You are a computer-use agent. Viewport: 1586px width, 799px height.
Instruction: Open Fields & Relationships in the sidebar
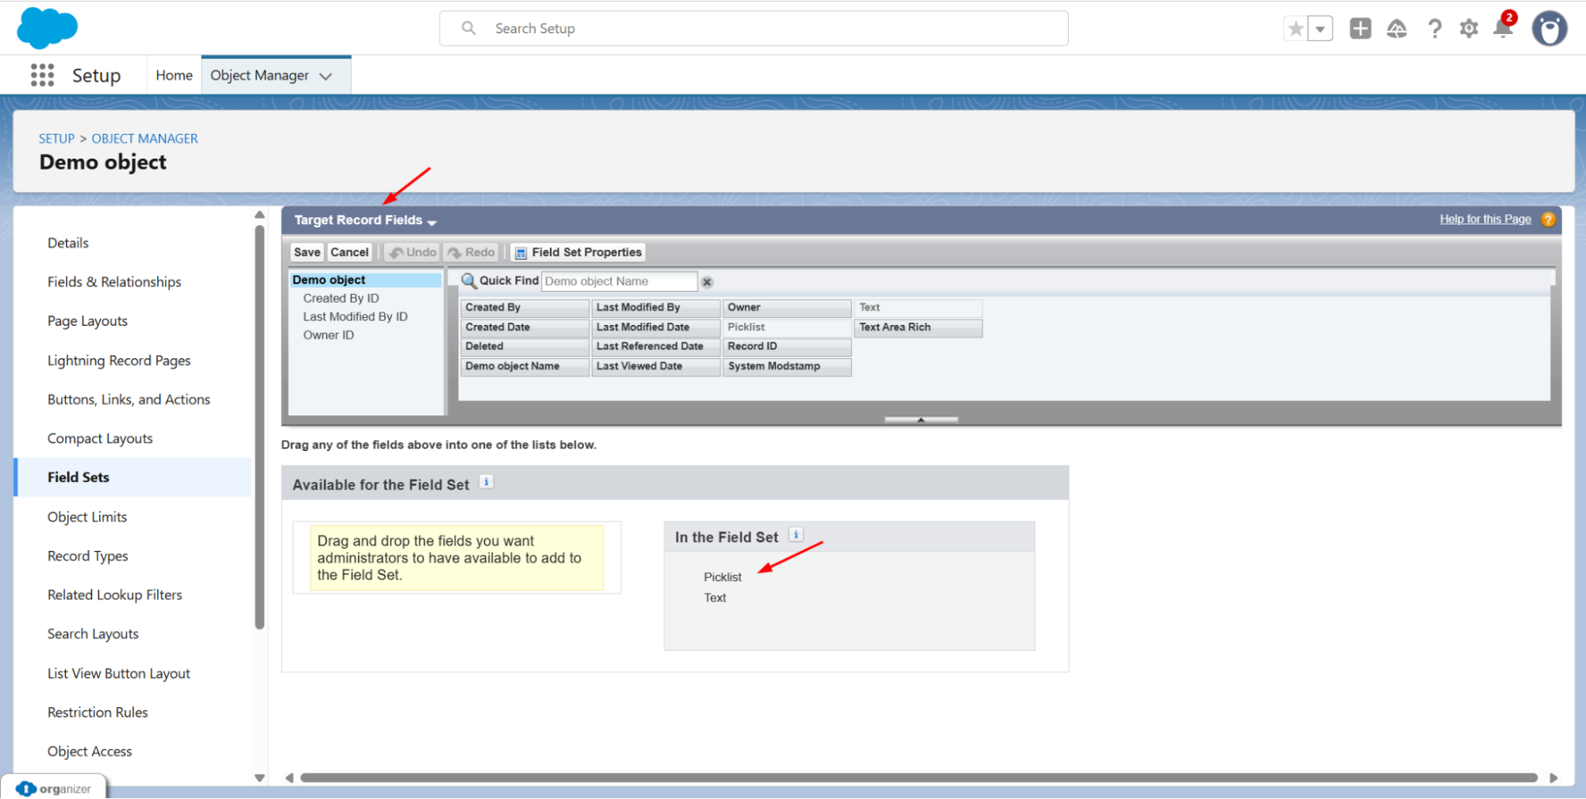pos(114,282)
